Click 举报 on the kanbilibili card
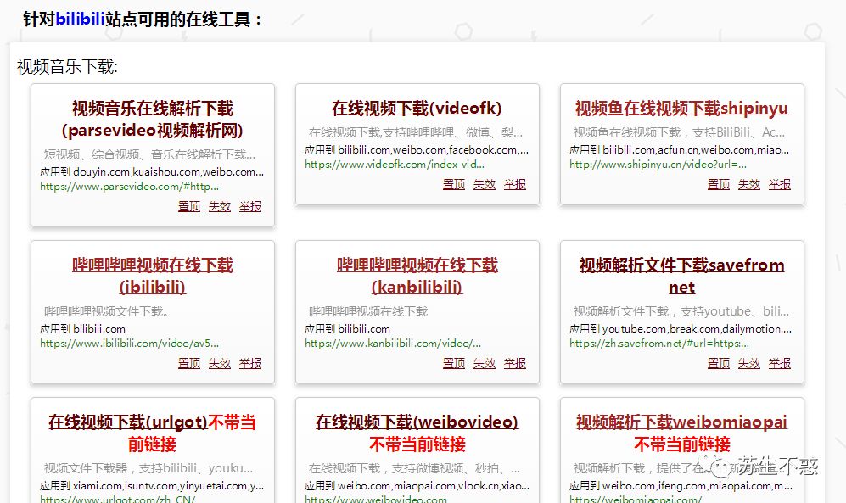This screenshot has height=503, width=846. [x=515, y=363]
